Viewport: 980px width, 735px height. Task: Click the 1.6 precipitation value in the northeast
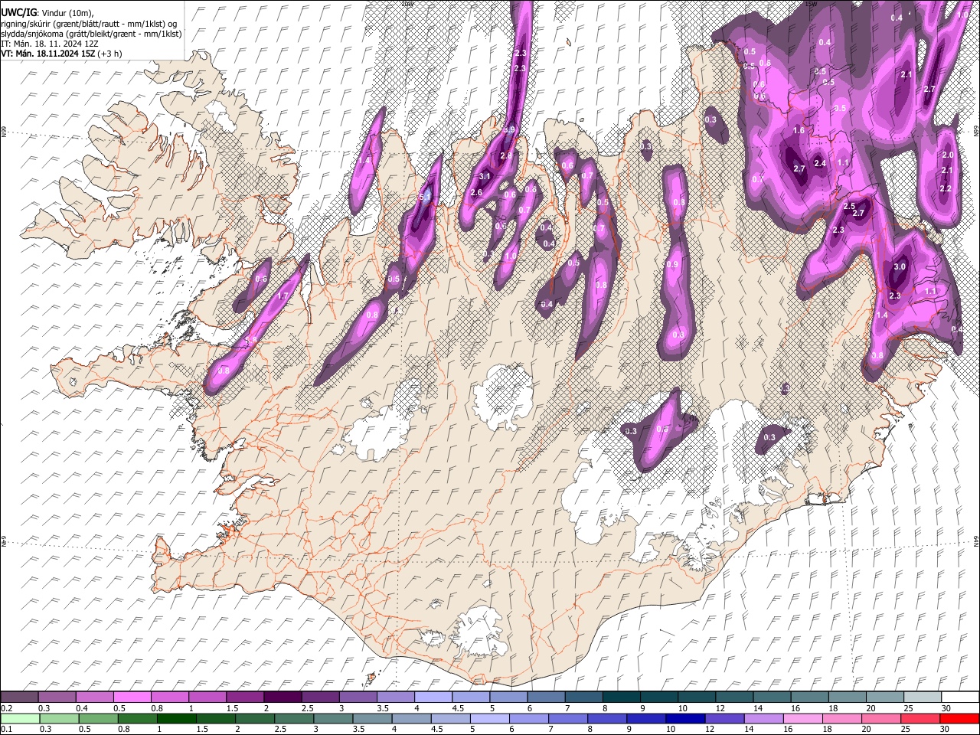point(799,131)
